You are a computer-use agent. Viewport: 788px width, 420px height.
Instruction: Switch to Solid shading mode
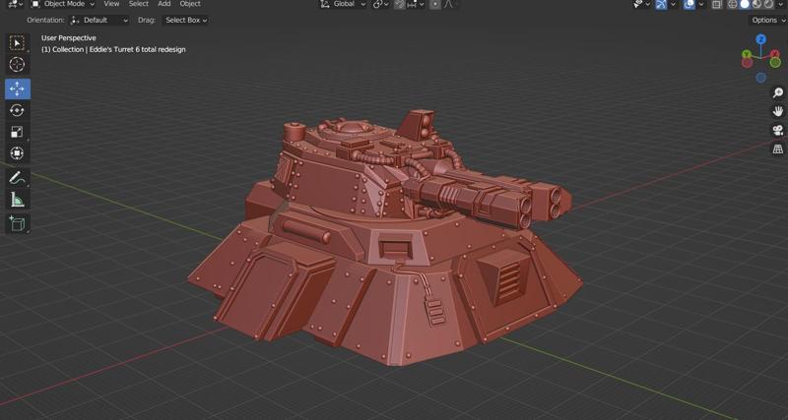745,4
